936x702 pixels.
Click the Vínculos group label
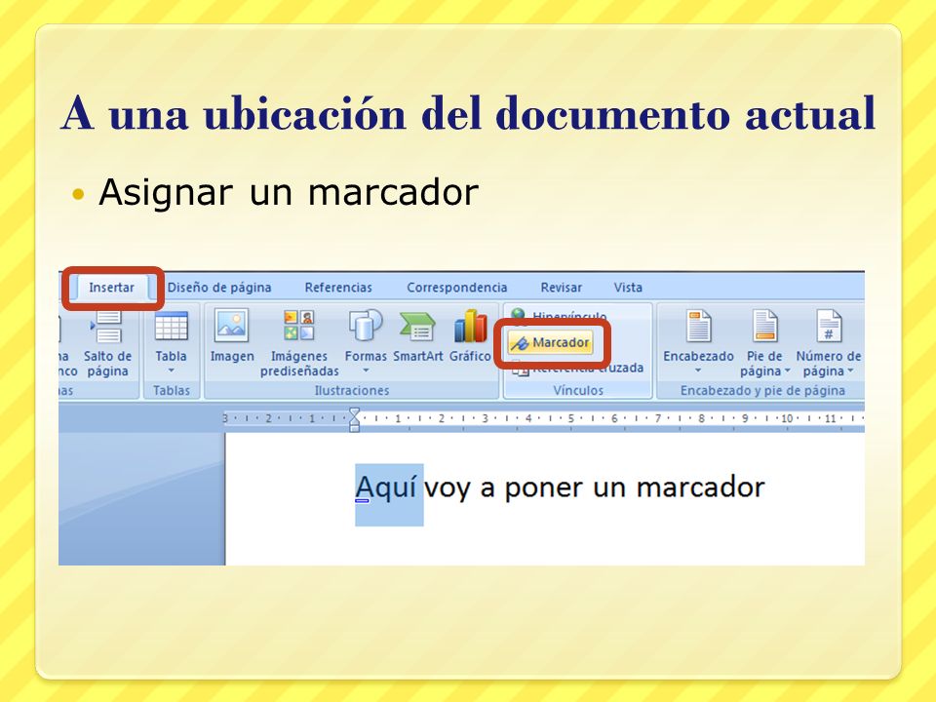click(x=578, y=390)
